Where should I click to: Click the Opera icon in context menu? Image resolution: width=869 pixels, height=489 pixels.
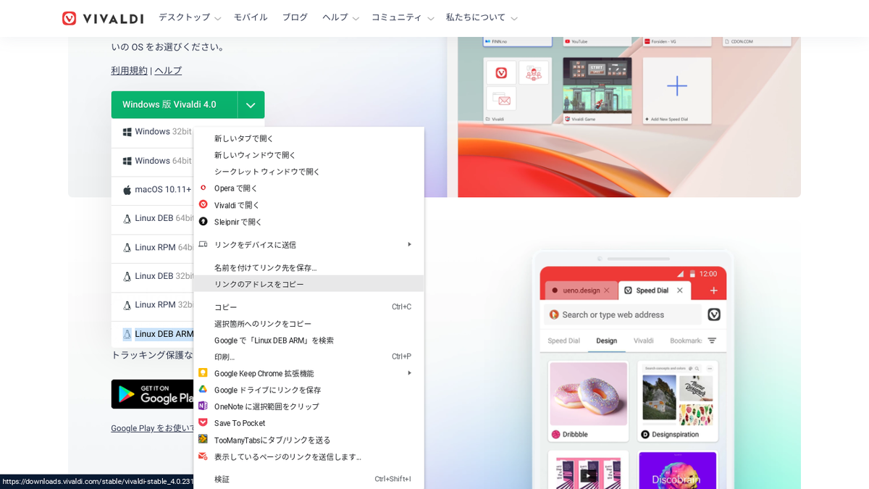(203, 188)
